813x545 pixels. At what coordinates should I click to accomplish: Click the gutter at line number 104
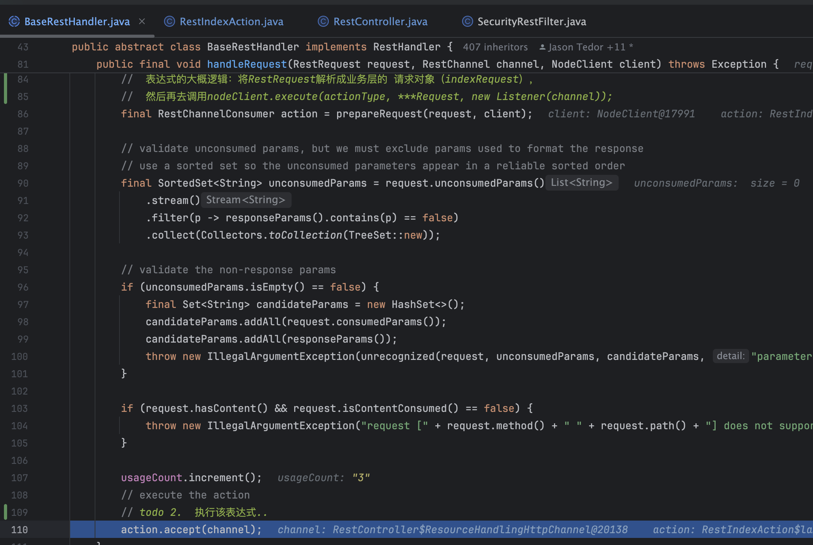coord(19,426)
